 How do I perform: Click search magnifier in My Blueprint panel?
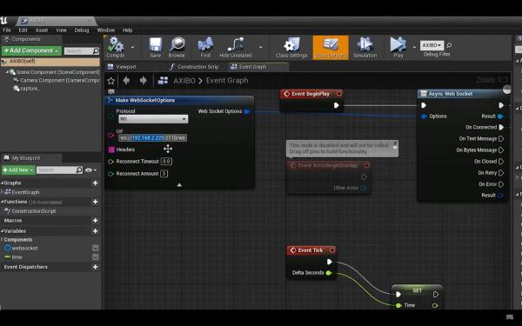(x=79, y=170)
